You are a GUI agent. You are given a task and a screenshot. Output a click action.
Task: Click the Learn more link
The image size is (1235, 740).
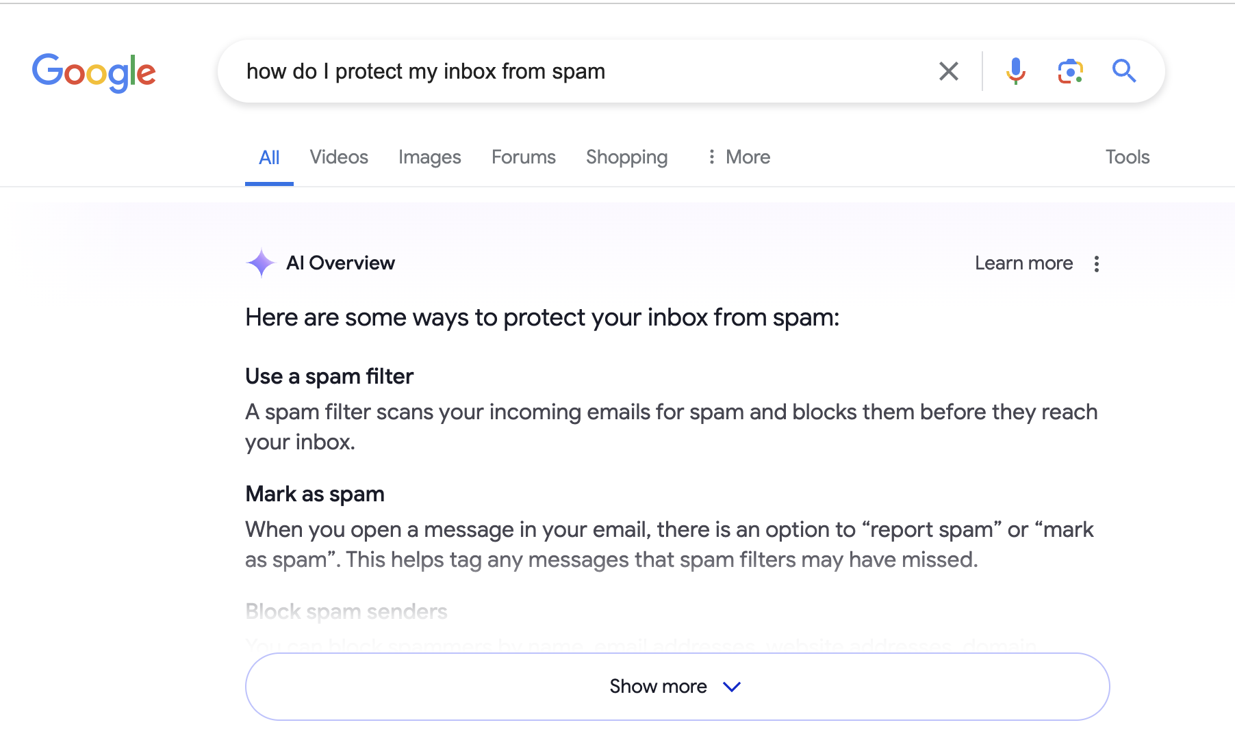click(1023, 263)
